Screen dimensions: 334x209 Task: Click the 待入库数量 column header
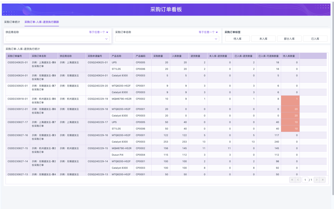[x=290, y=56]
